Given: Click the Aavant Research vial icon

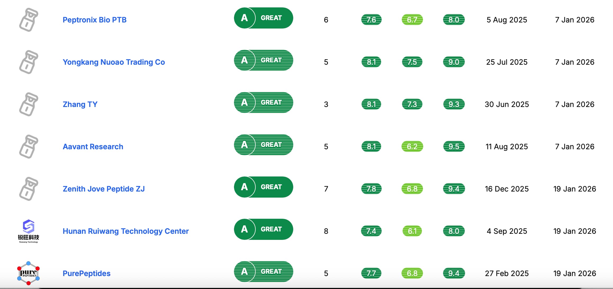Looking at the screenshot, I should [29, 147].
